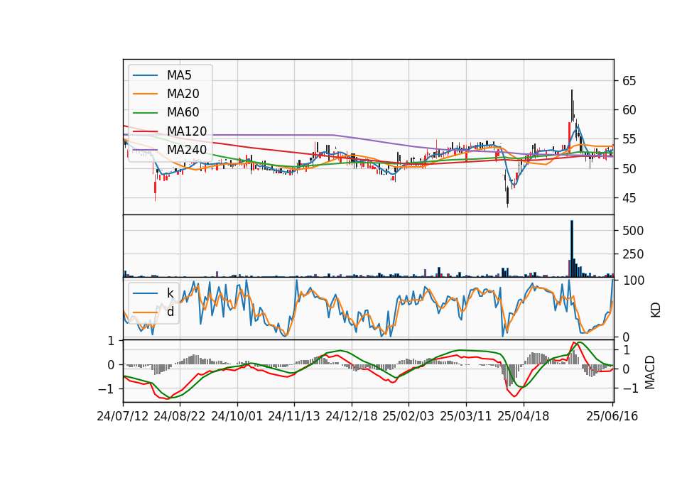Click the MA5 legend label
The width and height of the screenshot is (682, 490).
pos(179,75)
